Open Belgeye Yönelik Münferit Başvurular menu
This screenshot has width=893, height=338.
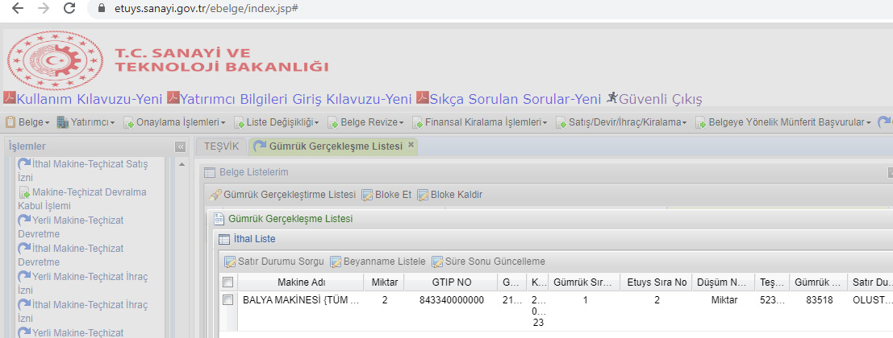783,122
